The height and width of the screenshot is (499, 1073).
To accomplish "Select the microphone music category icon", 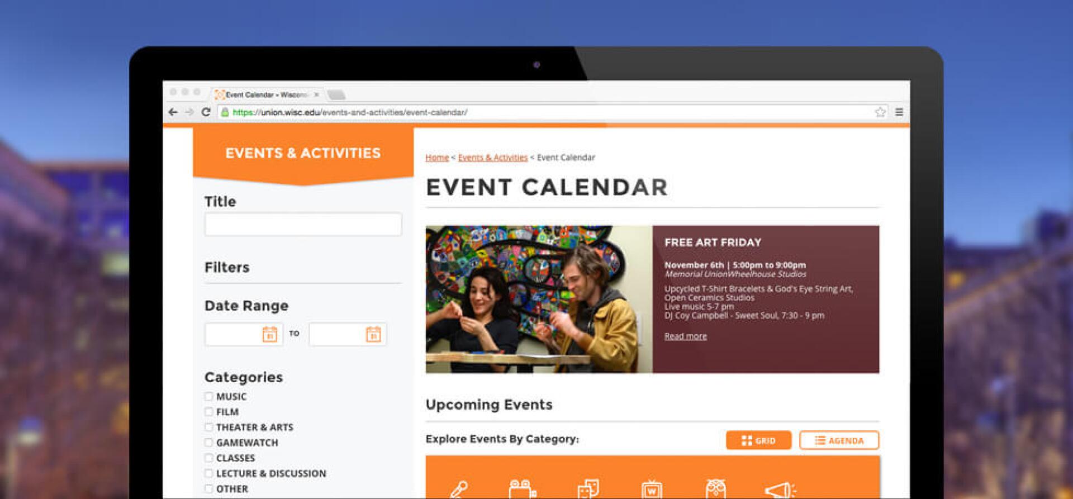I will [x=459, y=490].
